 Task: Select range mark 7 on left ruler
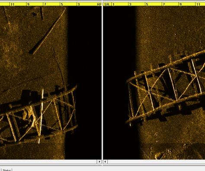point(45,4)
